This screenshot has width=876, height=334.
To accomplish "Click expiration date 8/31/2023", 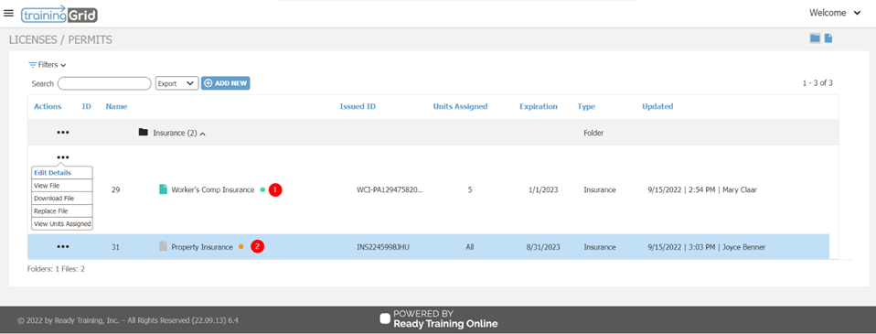I will click(x=543, y=247).
